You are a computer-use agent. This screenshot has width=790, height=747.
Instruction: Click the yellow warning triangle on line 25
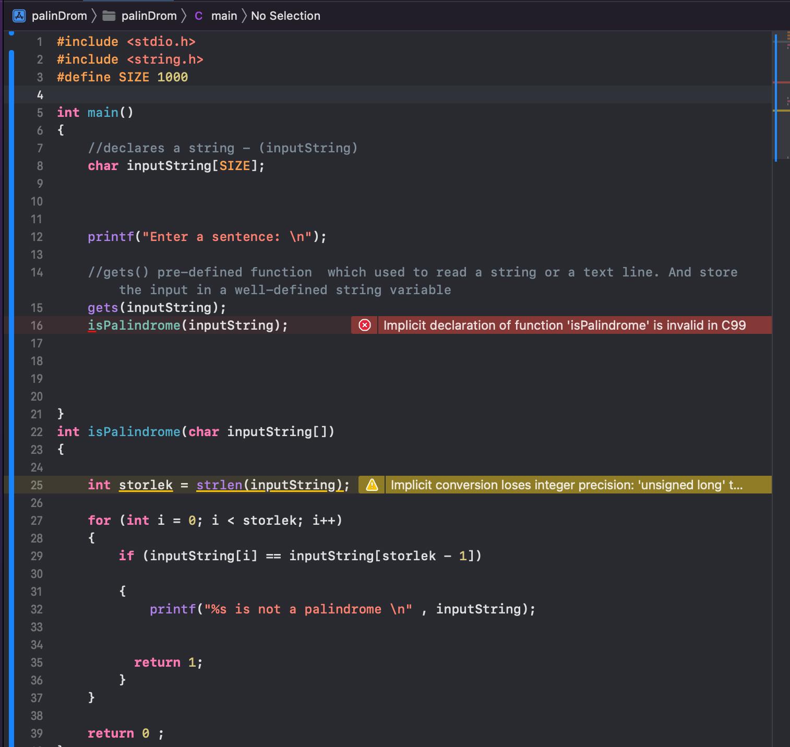(372, 485)
